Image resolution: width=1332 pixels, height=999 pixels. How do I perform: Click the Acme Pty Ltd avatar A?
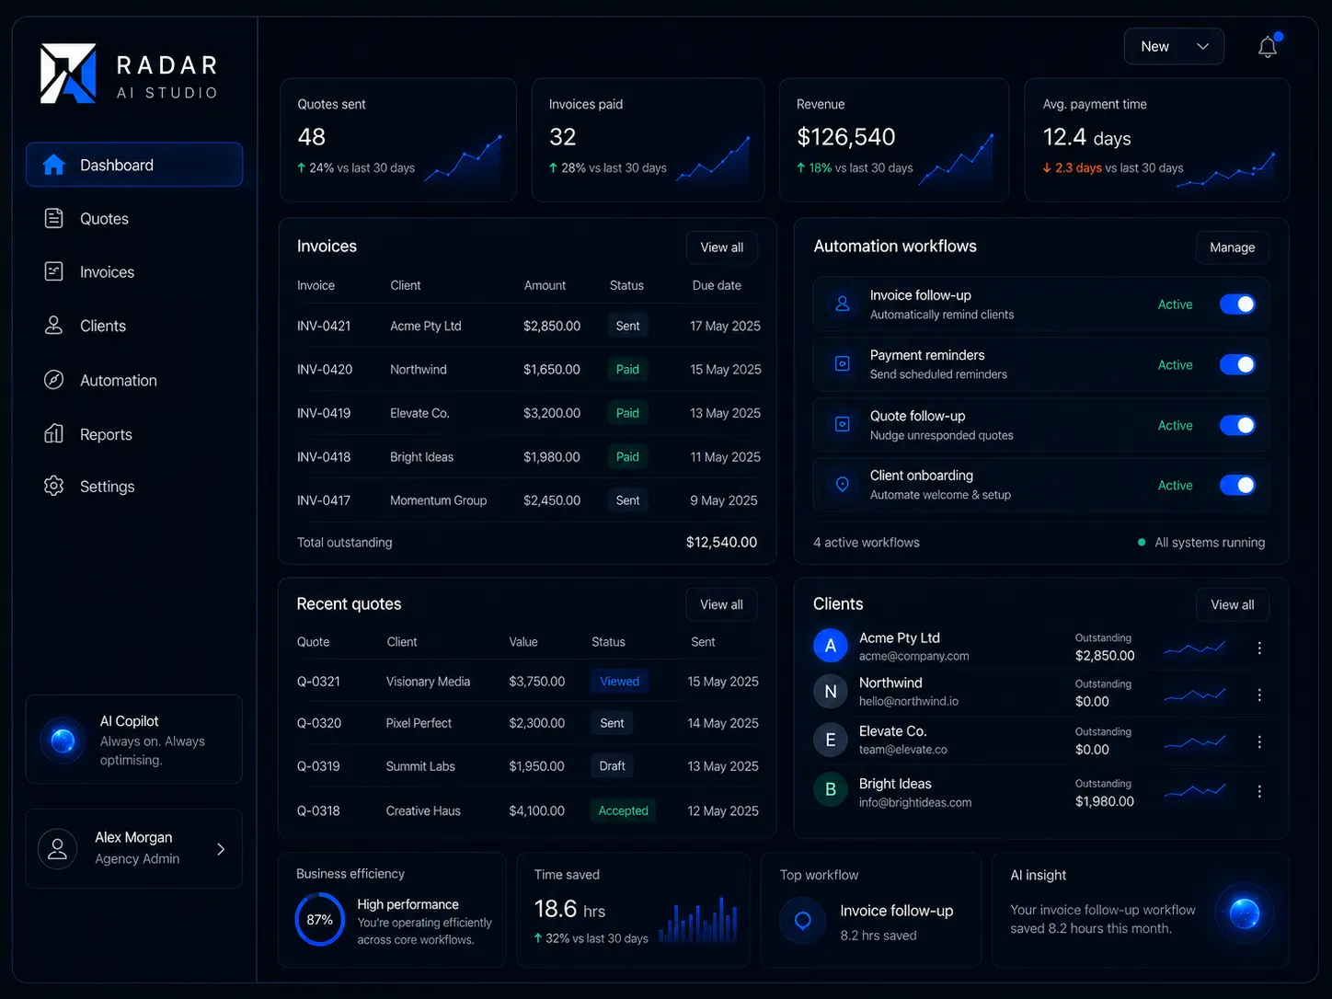[x=831, y=646]
